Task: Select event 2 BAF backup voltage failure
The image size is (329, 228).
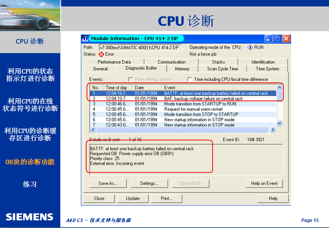Action: [x=183, y=98]
